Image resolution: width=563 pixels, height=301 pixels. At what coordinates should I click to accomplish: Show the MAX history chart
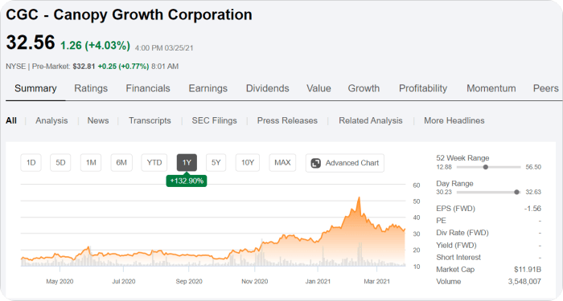[282, 163]
